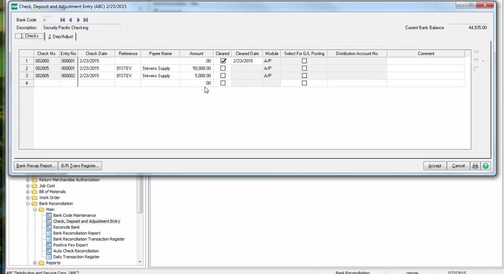The image size is (504, 274).
Task: Open Reconcile Bank in the tree
Action: point(67,227)
